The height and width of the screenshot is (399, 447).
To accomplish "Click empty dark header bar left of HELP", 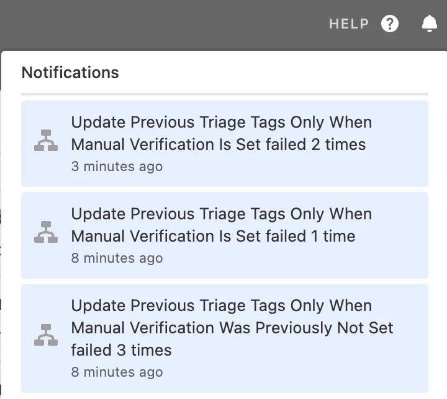I will click(163, 24).
